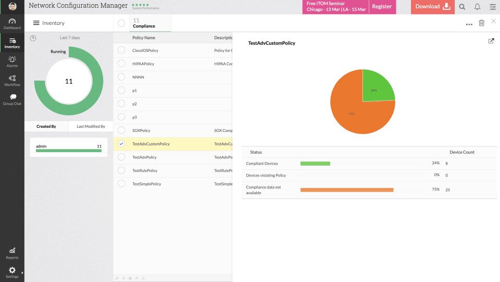Open policy chart in new window

pyautogui.click(x=491, y=41)
